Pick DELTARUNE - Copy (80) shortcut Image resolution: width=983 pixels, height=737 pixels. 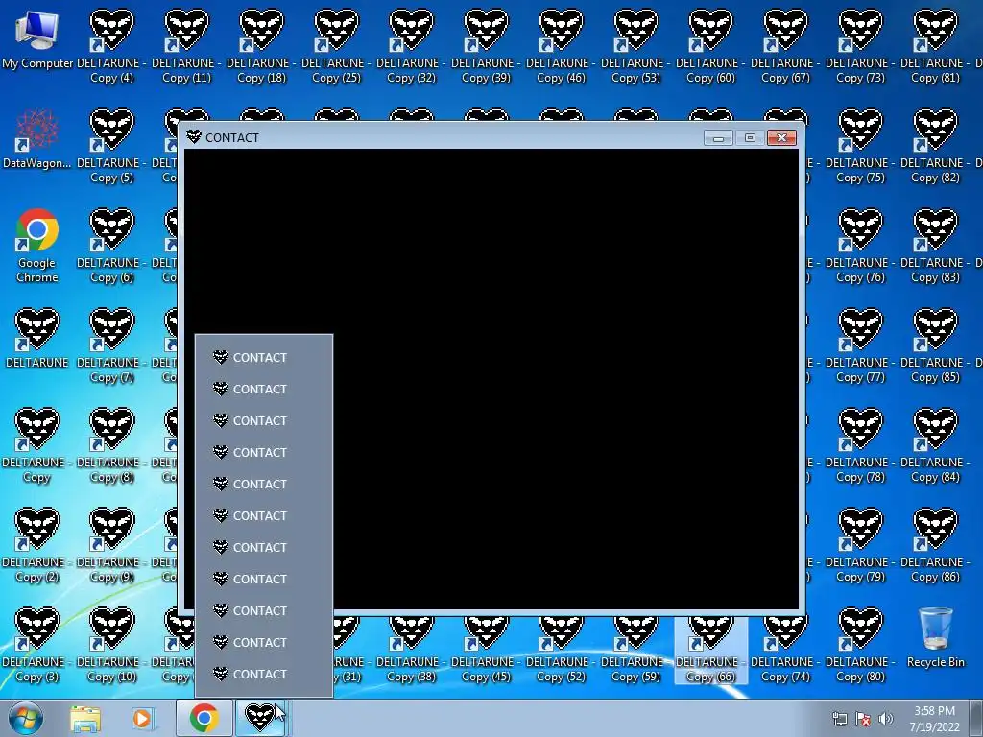[x=860, y=645]
